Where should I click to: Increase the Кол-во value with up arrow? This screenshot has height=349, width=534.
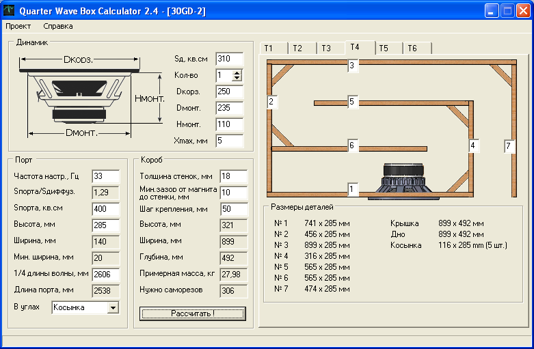pos(237,72)
